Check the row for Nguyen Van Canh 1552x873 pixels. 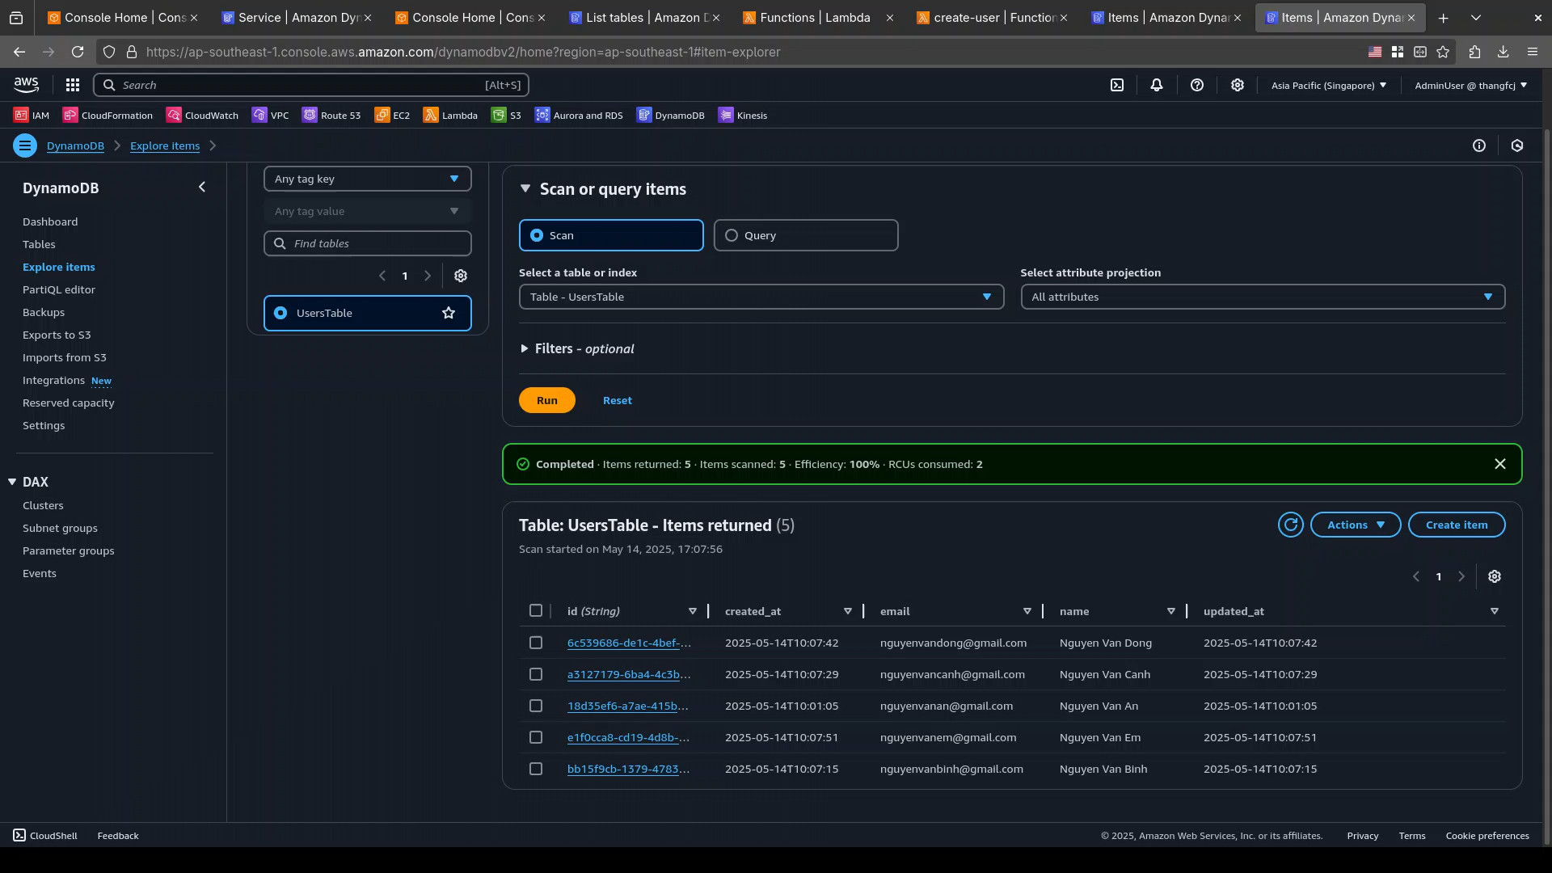tap(536, 674)
